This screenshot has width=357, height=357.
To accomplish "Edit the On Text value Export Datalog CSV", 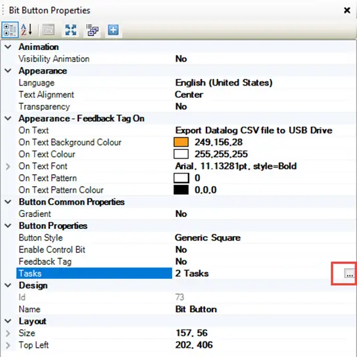I will click(x=254, y=130).
